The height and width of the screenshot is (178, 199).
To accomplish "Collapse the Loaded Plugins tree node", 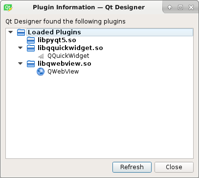I will [11, 32].
